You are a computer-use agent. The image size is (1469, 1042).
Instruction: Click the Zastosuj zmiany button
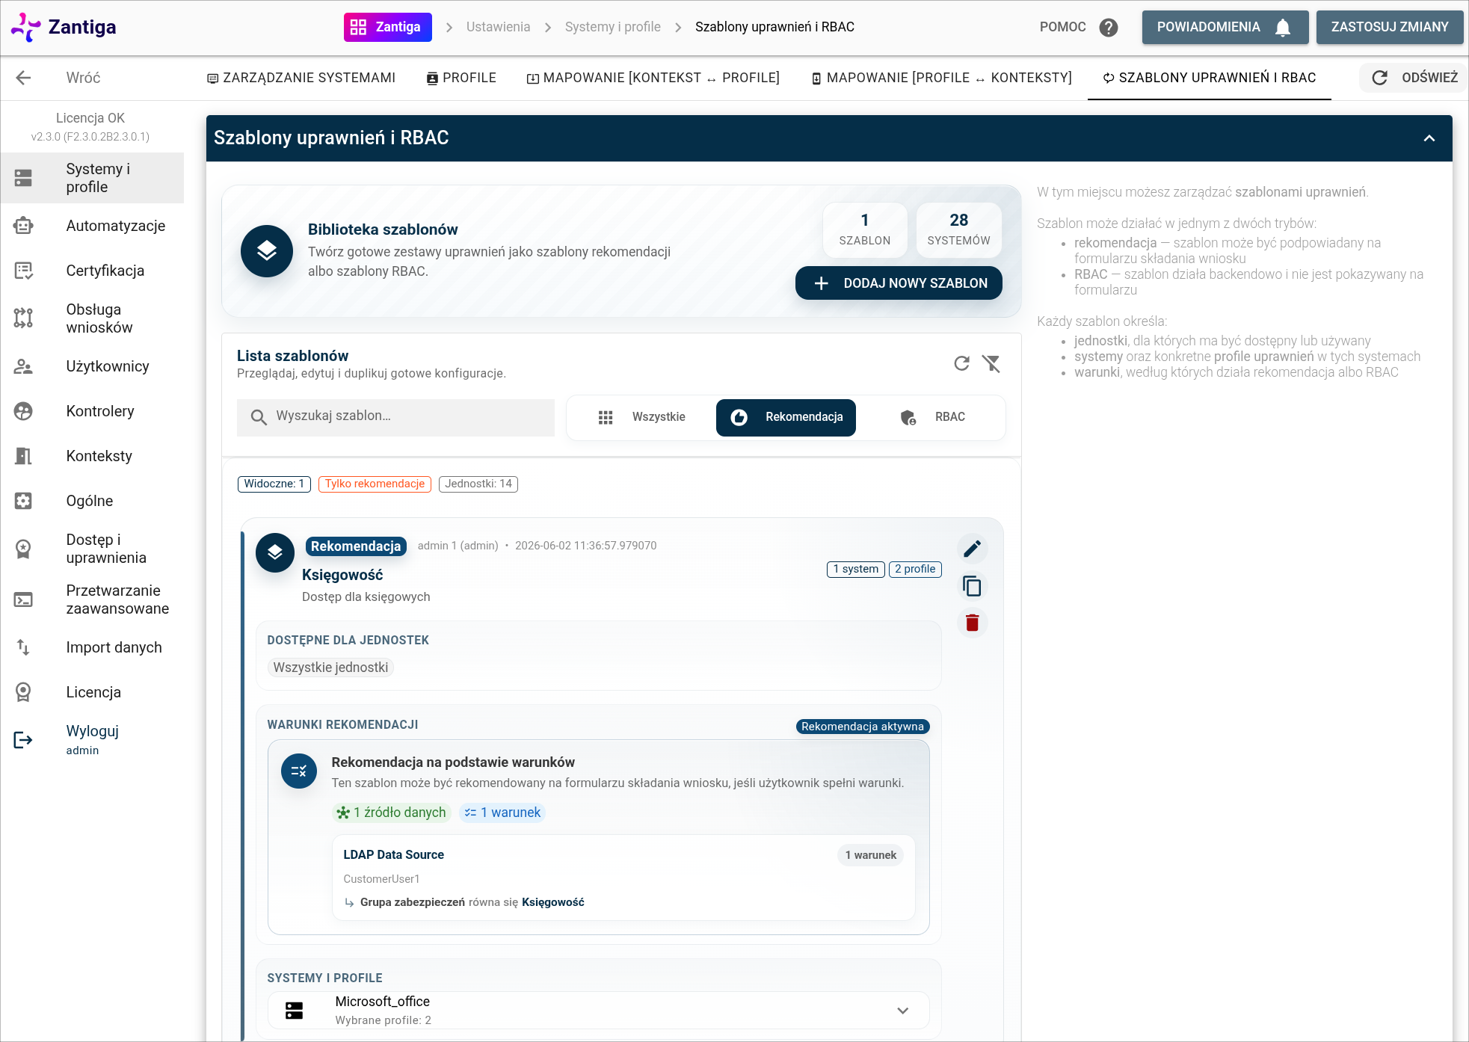tap(1390, 27)
